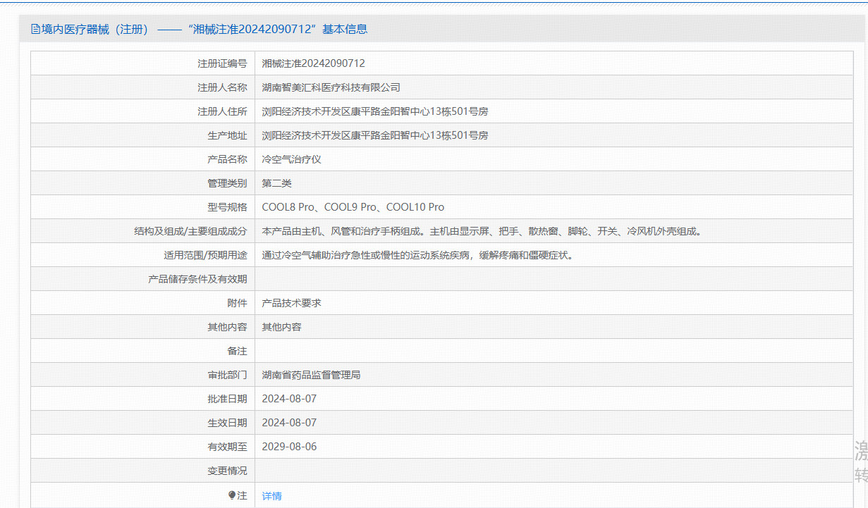
Task: Click the 批准日期 value 2024-08-07
Action: (289, 399)
